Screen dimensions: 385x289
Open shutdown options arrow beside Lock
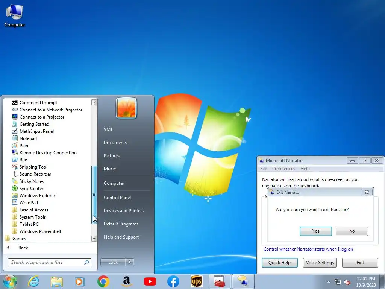tap(130, 262)
